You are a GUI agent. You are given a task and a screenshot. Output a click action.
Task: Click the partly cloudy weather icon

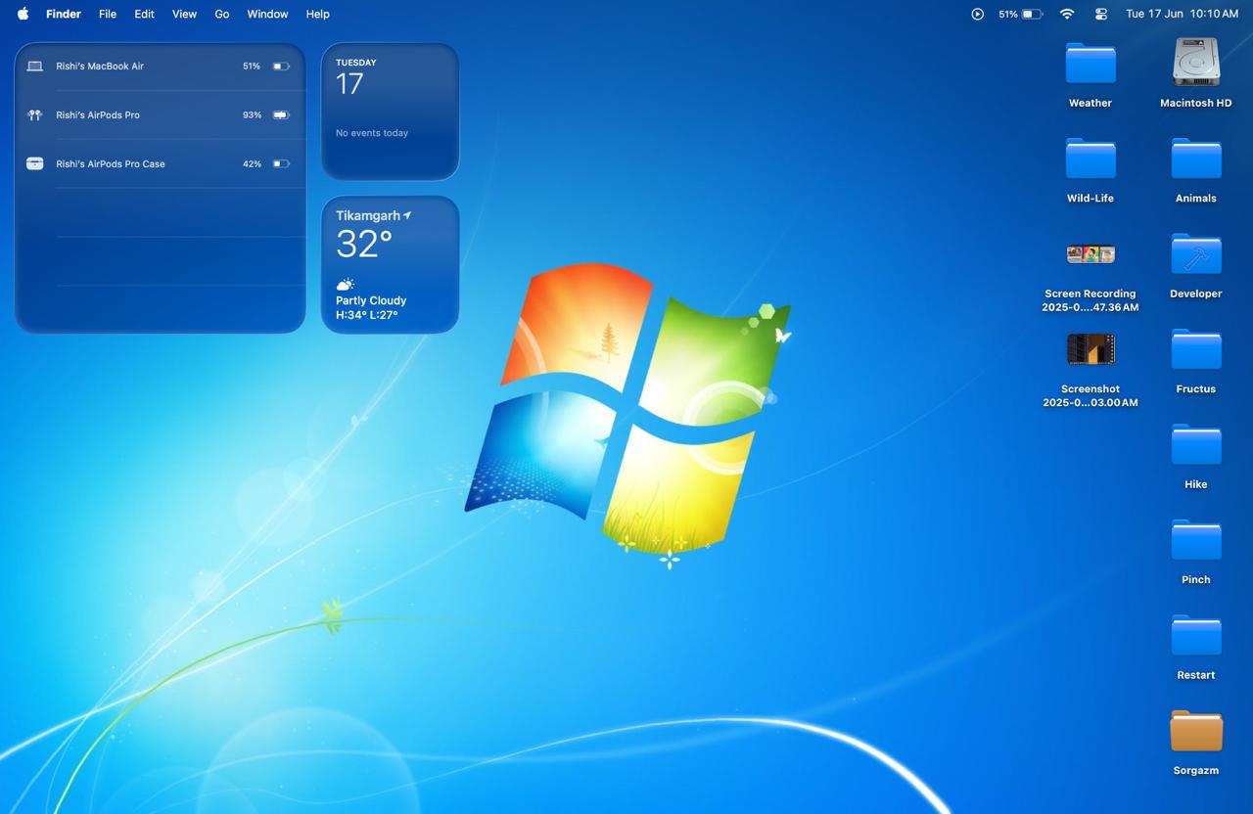(345, 285)
